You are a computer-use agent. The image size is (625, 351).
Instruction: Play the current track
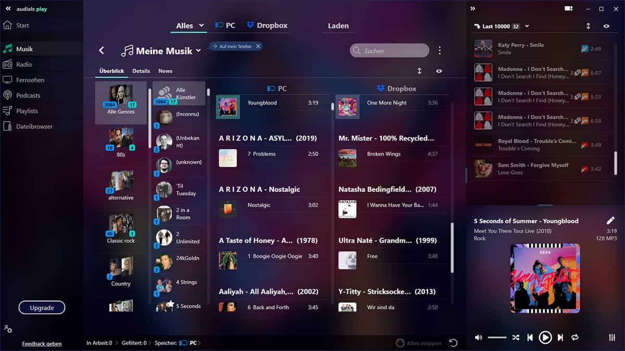click(x=545, y=337)
